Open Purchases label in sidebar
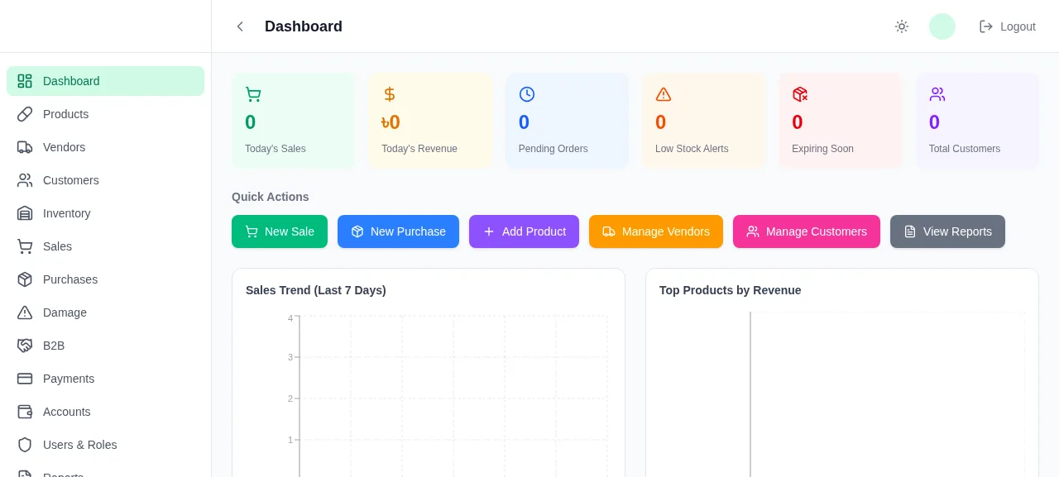Viewport: 1059px width, 477px height. click(x=70, y=279)
